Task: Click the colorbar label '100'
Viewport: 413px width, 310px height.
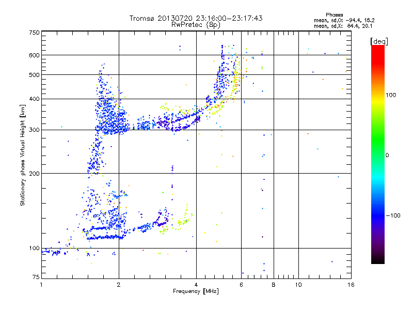Action: [391, 95]
